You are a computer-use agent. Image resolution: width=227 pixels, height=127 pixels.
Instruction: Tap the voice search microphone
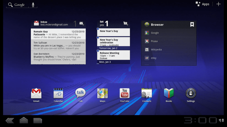click(33, 5)
